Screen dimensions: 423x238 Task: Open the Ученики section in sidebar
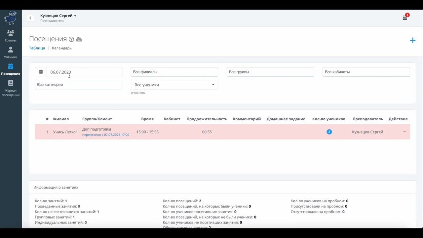click(11, 53)
